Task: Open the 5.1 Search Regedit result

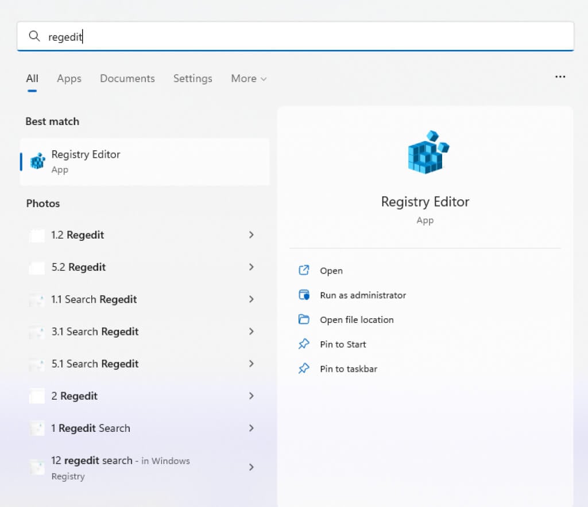Action: (x=145, y=364)
